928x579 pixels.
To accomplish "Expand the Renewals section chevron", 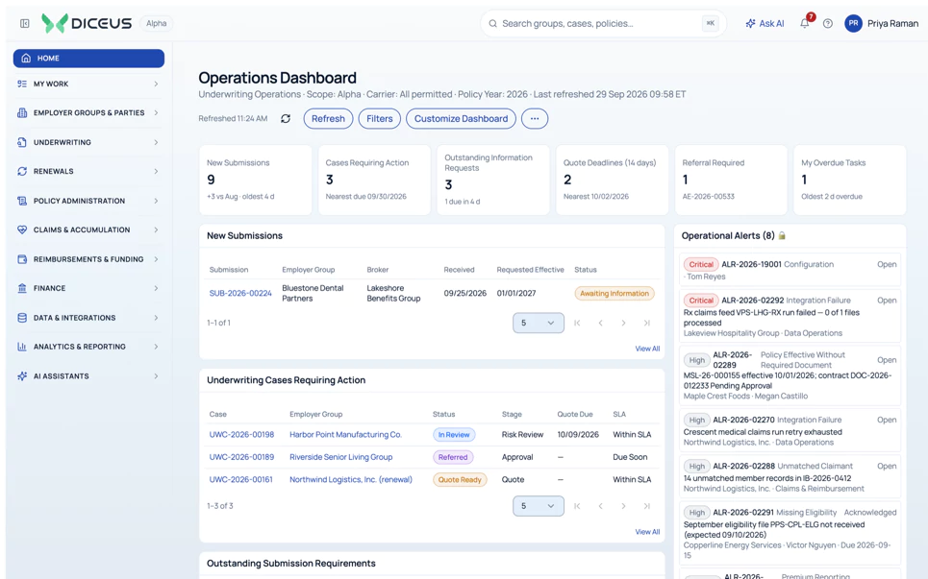I will 156,171.
